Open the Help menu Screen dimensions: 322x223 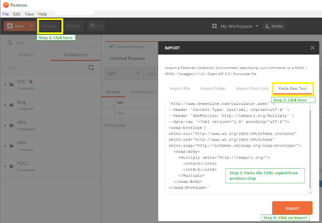point(42,14)
